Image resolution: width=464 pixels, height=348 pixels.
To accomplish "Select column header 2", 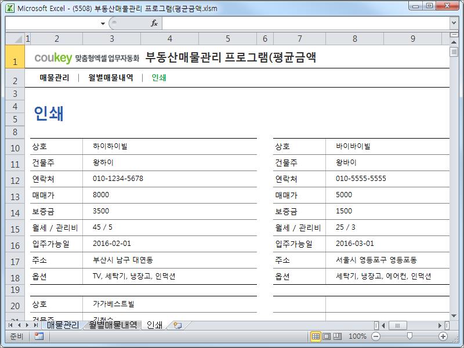I will tap(56, 38).
